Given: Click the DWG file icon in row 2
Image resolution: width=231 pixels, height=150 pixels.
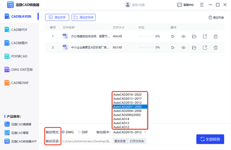Looking at the screenshot, I should click(x=65, y=47).
